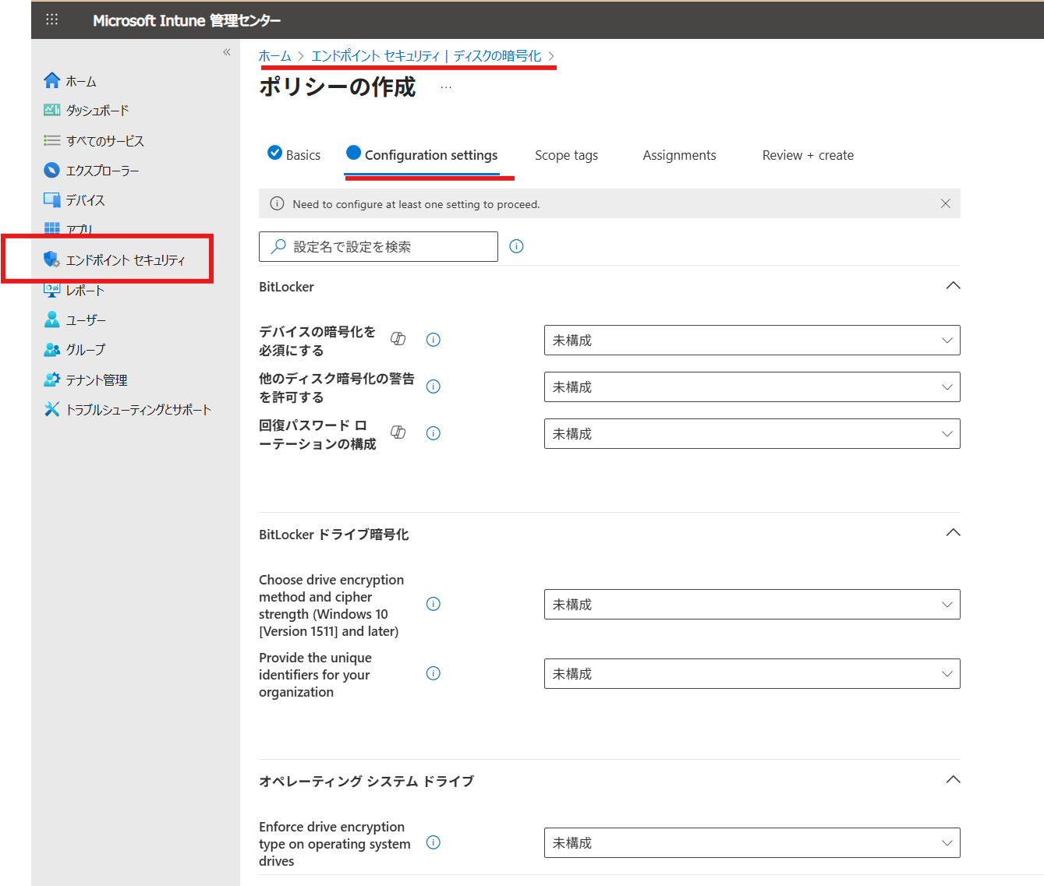Go to Assignments tab
1044x886 pixels.
pyautogui.click(x=679, y=155)
